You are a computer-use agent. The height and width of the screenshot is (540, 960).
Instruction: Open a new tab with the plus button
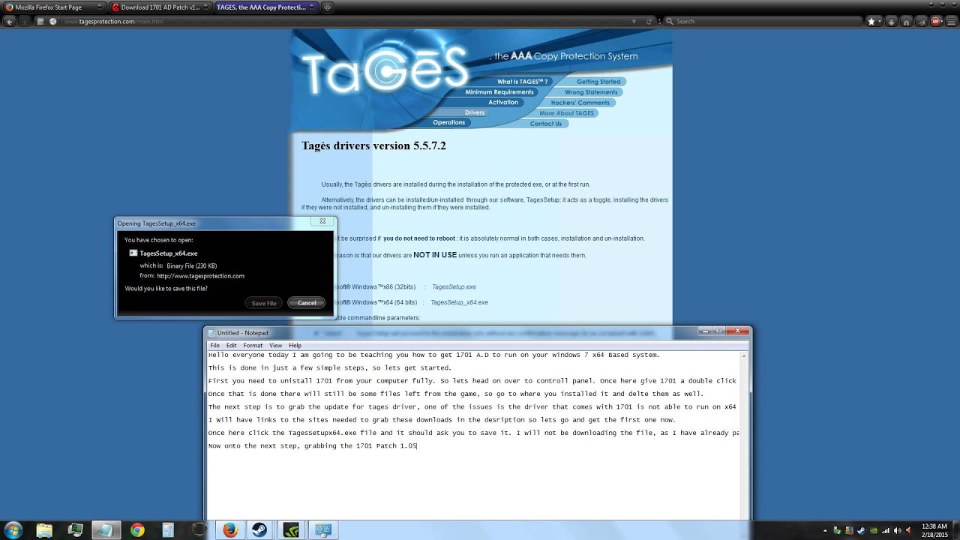pos(328,7)
